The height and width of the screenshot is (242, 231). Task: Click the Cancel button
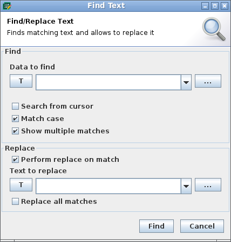coord(202,226)
